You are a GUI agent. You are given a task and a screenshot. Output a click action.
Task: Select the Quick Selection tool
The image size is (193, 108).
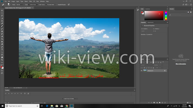tap(2, 18)
